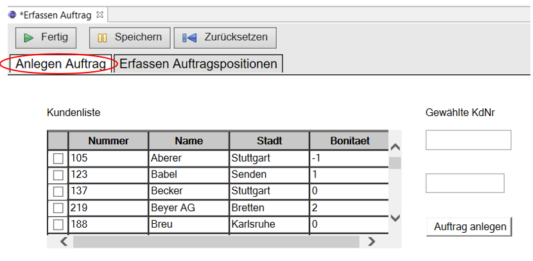The image size is (533, 261).
Task: Click the Eclipse icon on editor tab
Action: coord(12,15)
